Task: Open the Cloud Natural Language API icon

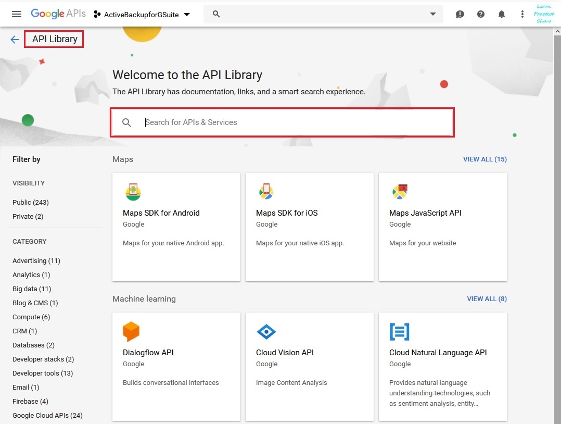Action: click(399, 332)
